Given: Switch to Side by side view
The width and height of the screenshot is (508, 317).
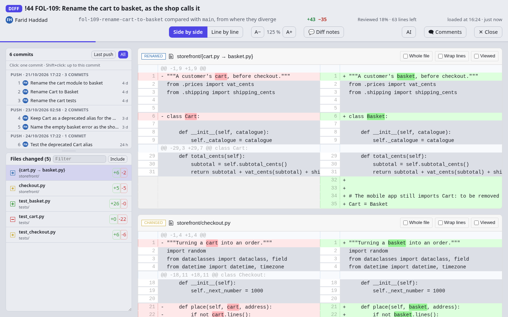Looking at the screenshot, I should pyautogui.click(x=188, y=32).
